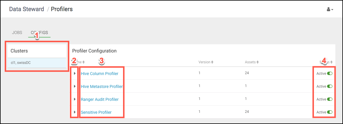Turn off the Sensitive Profiler switch

pos(330,112)
